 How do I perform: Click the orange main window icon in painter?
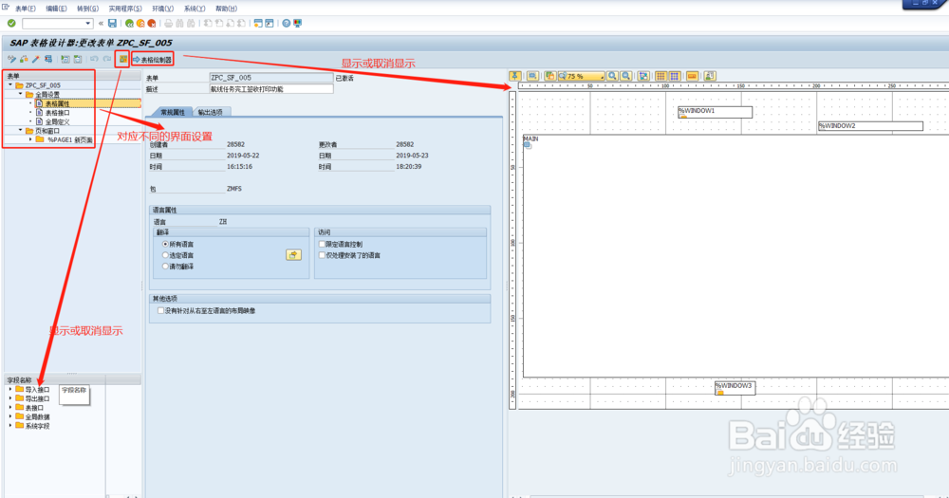click(x=692, y=76)
